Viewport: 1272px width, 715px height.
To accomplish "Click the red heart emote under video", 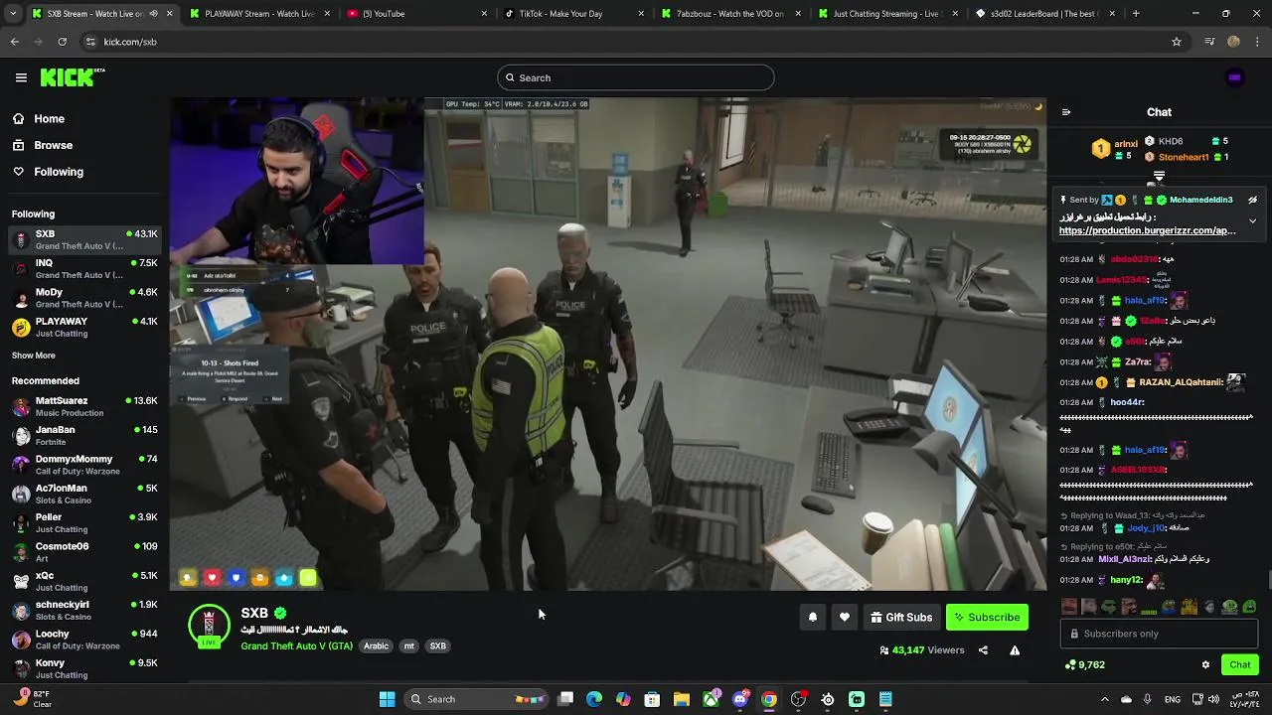I will (x=212, y=578).
